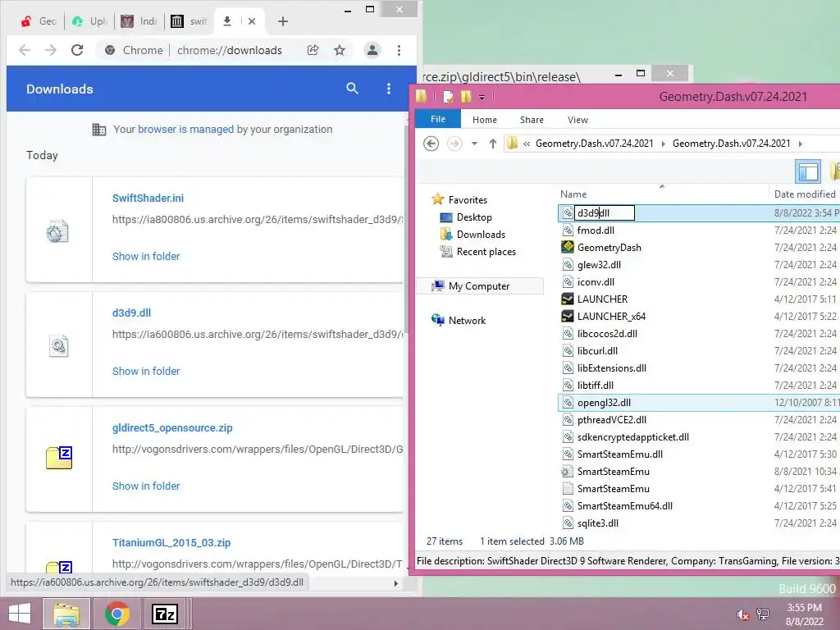Open Chrome from the taskbar
The width and height of the screenshot is (840, 630).
pyautogui.click(x=116, y=614)
